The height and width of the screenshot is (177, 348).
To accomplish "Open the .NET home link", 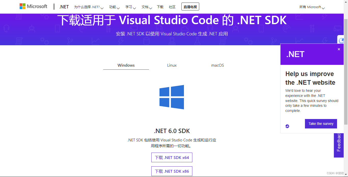I will [x=64, y=7].
